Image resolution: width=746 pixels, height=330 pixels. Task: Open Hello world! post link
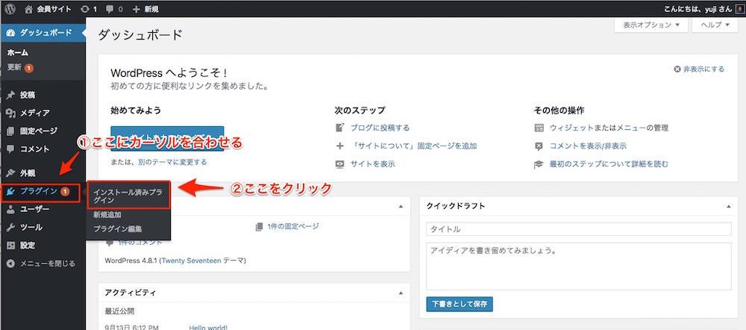pyautogui.click(x=208, y=328)
